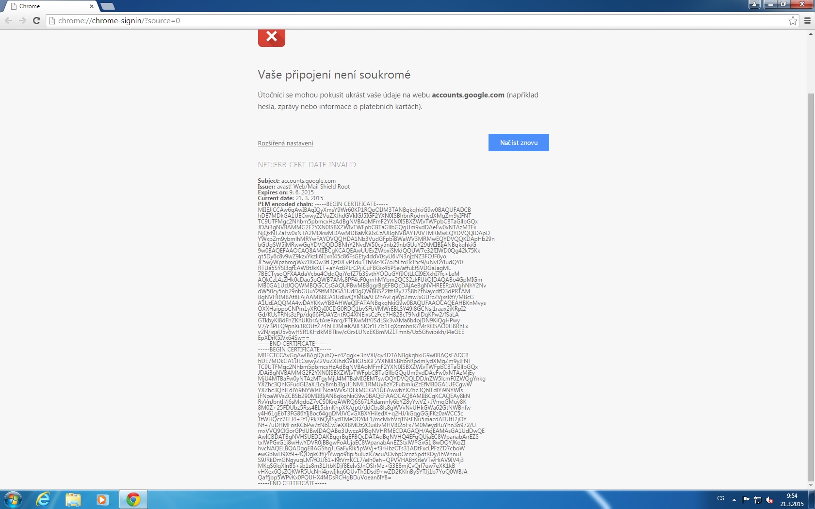This screenshot has width=815, height=509.
Task: Click the Show desktop strip beside the clock
Action: point(812,499)
